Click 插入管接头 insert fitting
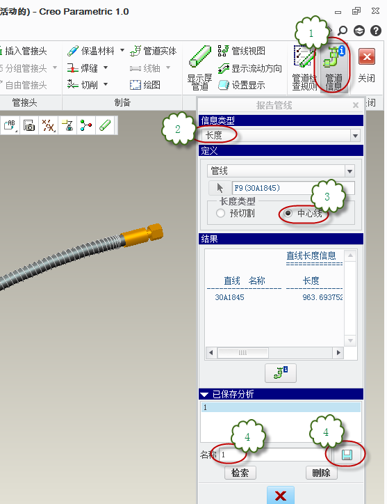 (23, 51)
